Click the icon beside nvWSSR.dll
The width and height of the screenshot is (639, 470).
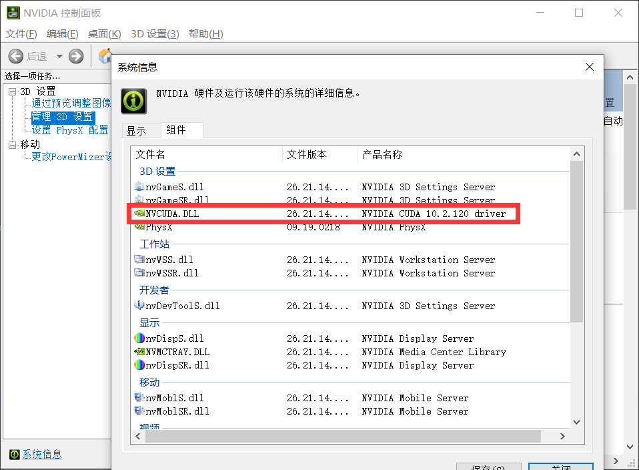pyautogui.click(x=139, y=272)
